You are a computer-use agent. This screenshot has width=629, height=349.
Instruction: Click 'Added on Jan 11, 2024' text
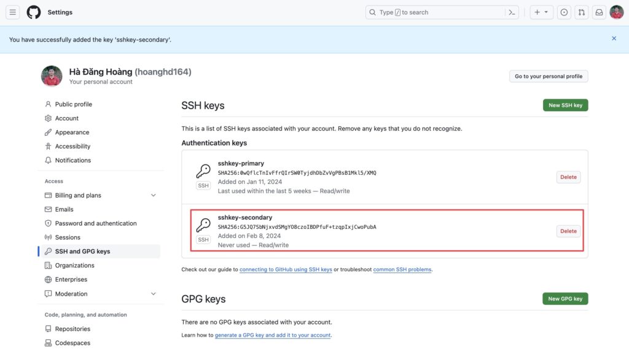click(x=250, y=182)
